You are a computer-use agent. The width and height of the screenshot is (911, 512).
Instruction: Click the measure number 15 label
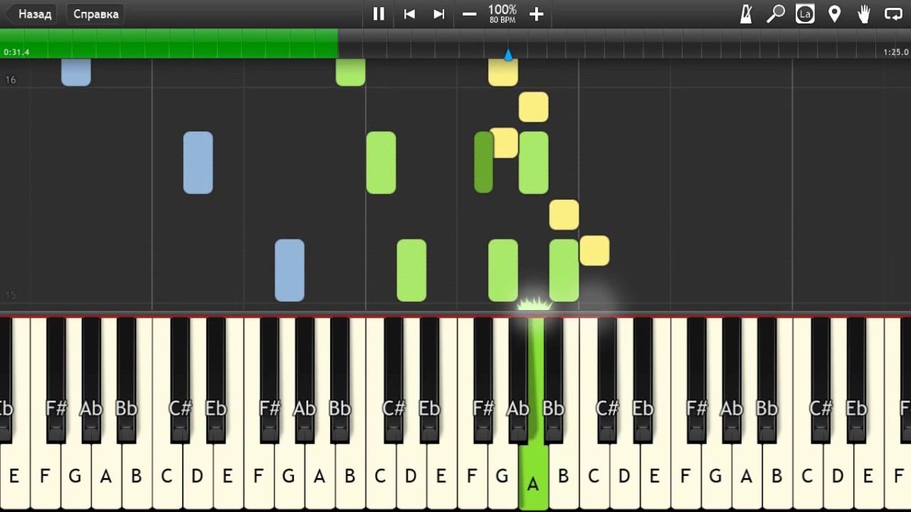click(x=11, y=294)
